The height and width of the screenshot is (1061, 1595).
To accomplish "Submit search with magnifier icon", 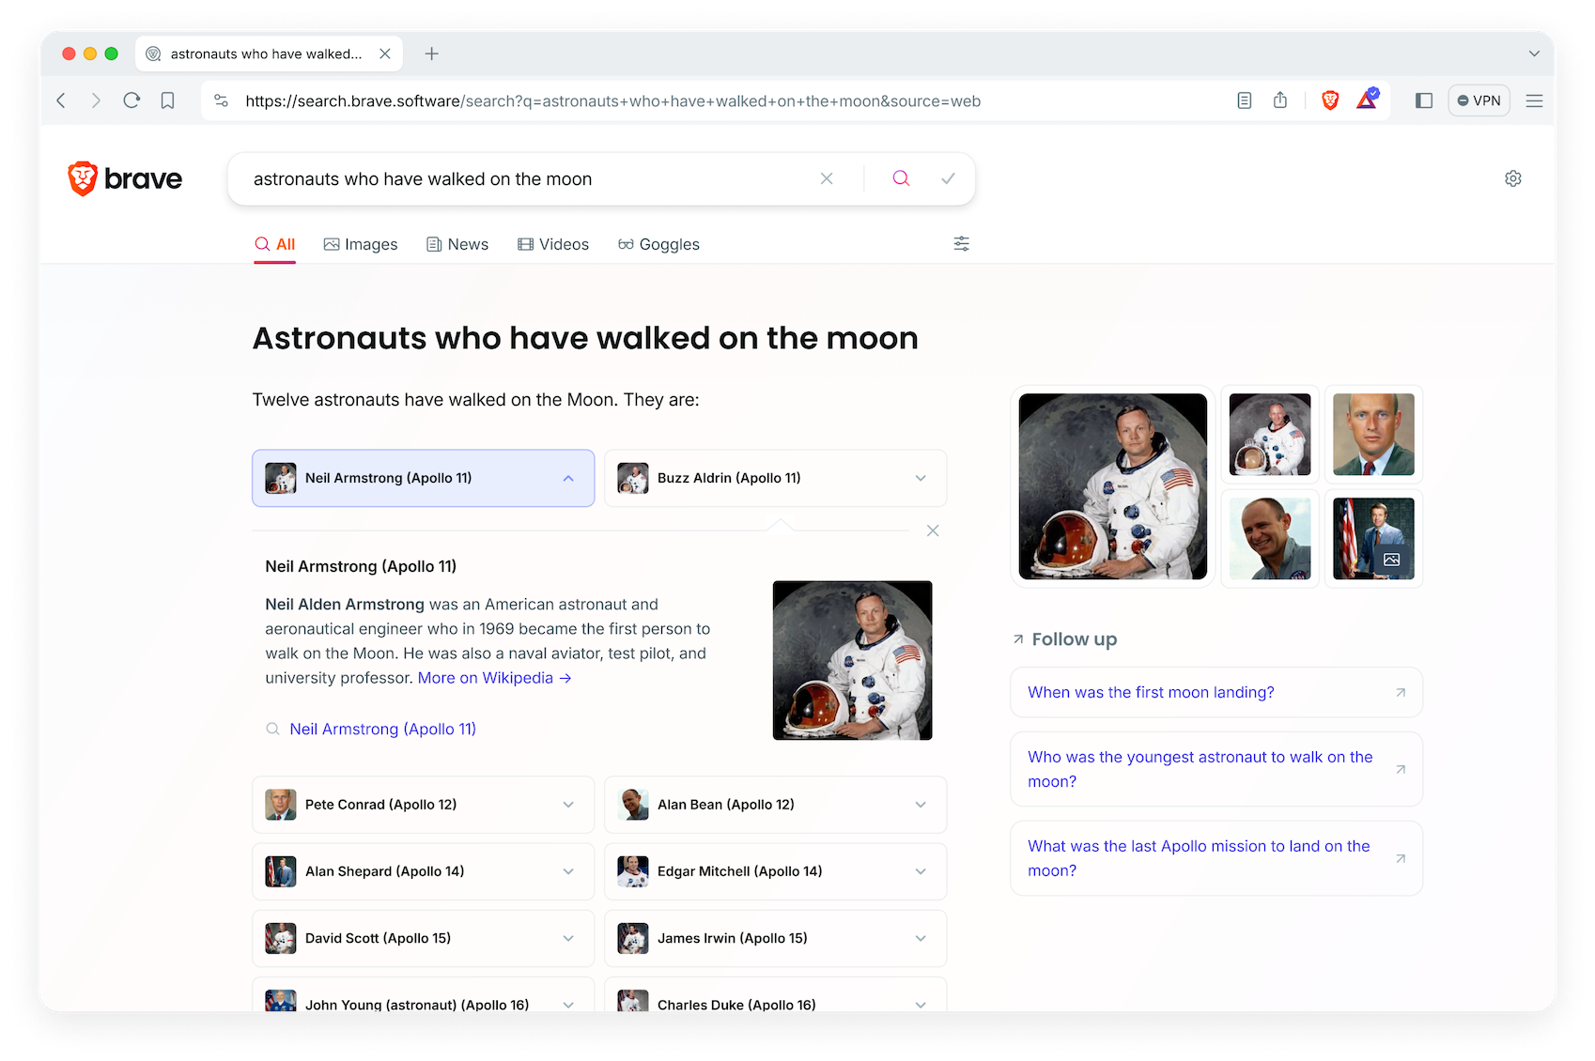I will tap(901, 178).
